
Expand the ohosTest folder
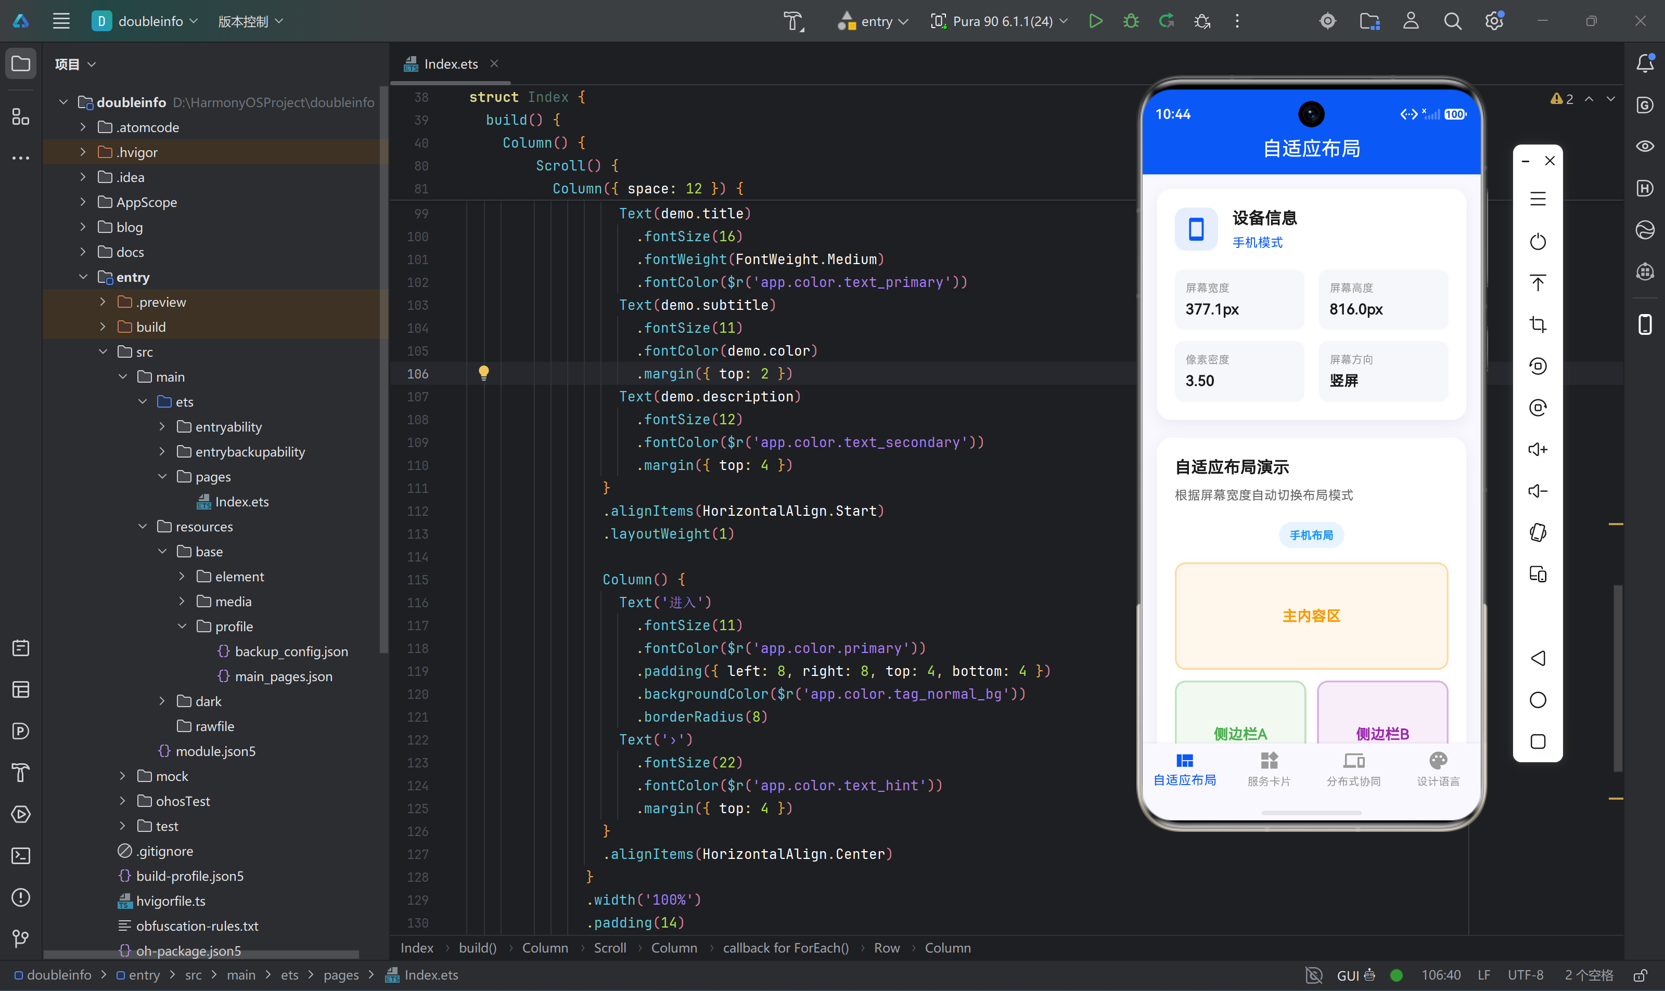[x=122, y=801]
